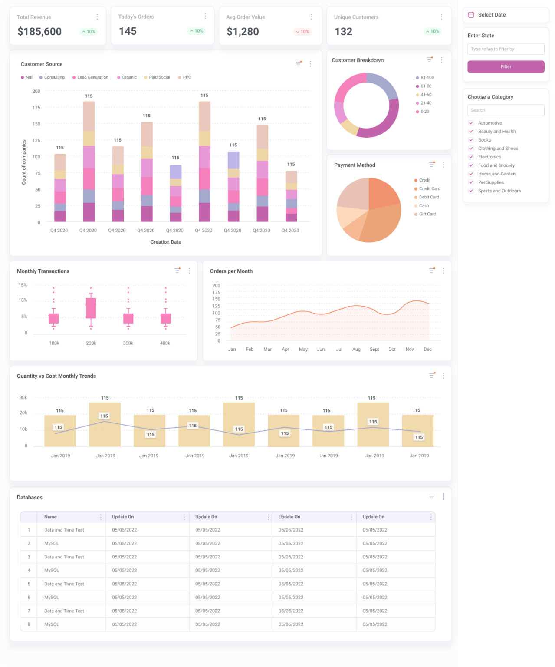Open the first Update On column menu
The width and height of the screenshot is (555, 667).
tap(184, 517)
